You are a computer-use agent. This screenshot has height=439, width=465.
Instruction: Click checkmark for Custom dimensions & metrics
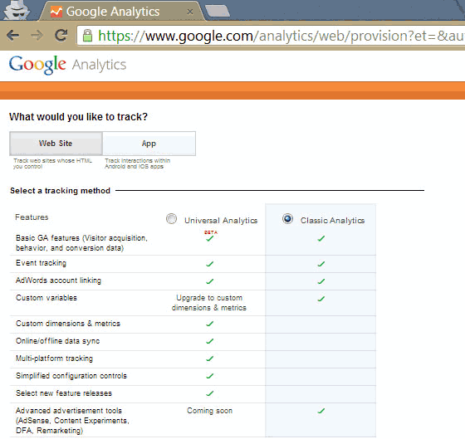click(209, 324)
